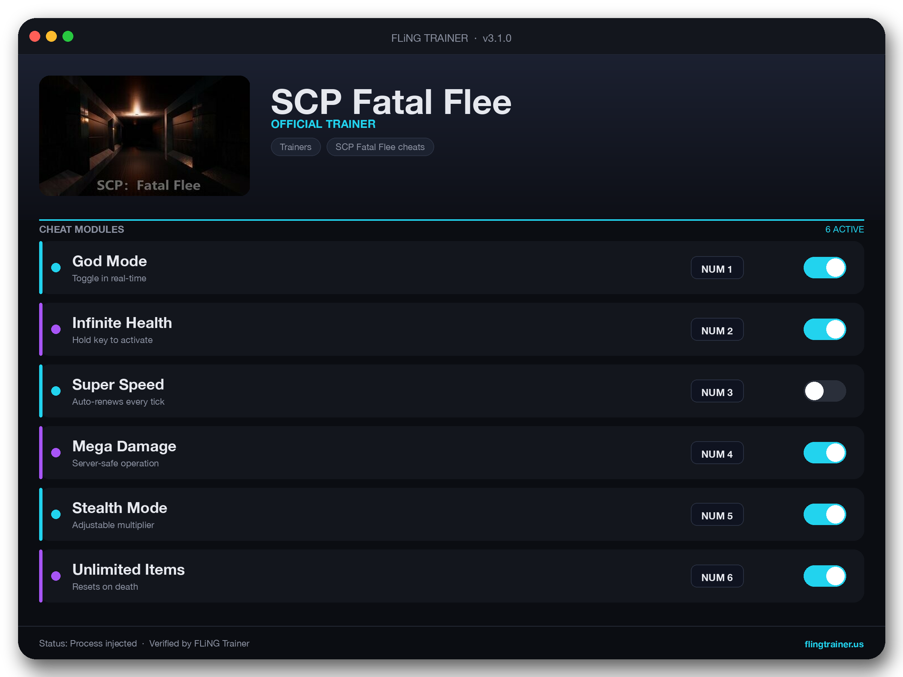Close the window with the red button
Screen dimensions: 903x677
(35, 36)
